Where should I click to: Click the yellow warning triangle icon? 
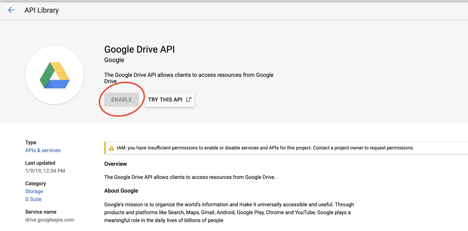click(x=111, y=148)
